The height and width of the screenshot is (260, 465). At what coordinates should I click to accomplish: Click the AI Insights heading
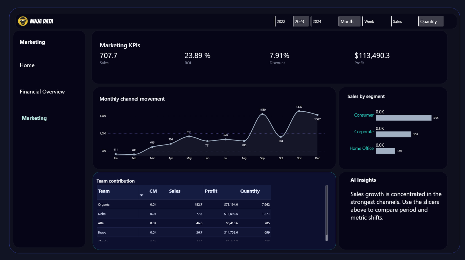(x=363, y=180)
